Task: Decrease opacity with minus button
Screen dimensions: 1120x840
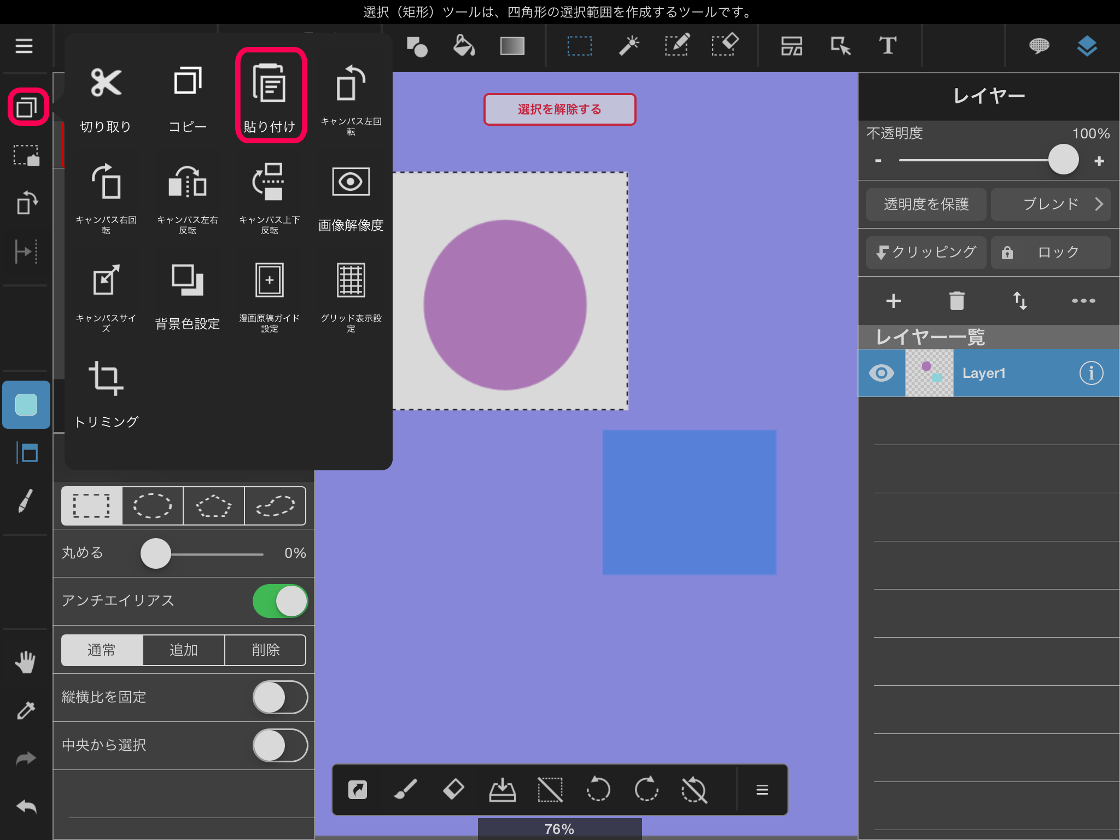Action: coord(878,161)
